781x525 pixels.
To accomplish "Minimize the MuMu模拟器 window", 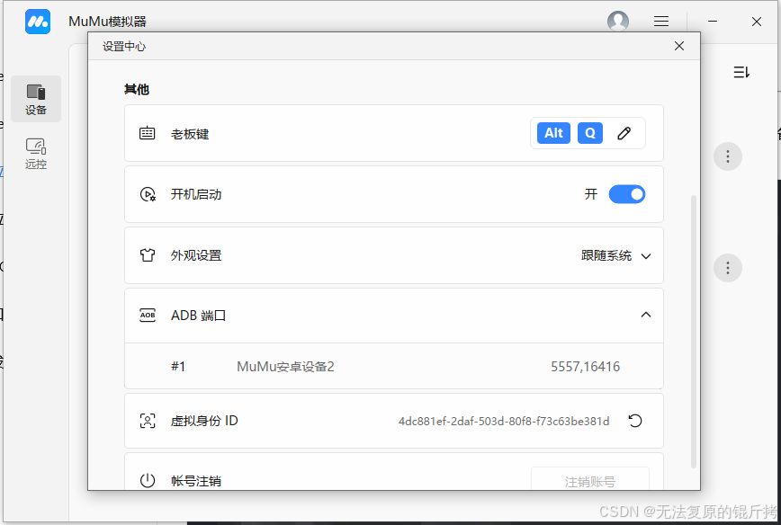I will coord(713,22).
